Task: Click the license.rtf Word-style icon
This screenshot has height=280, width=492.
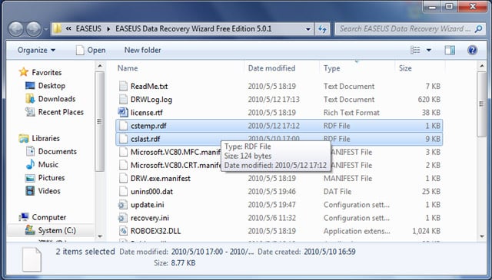Action: coord(123,112)
